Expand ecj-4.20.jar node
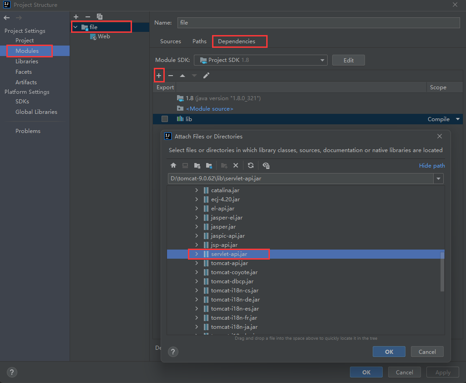466x383 pixels. tap(197, 199)
